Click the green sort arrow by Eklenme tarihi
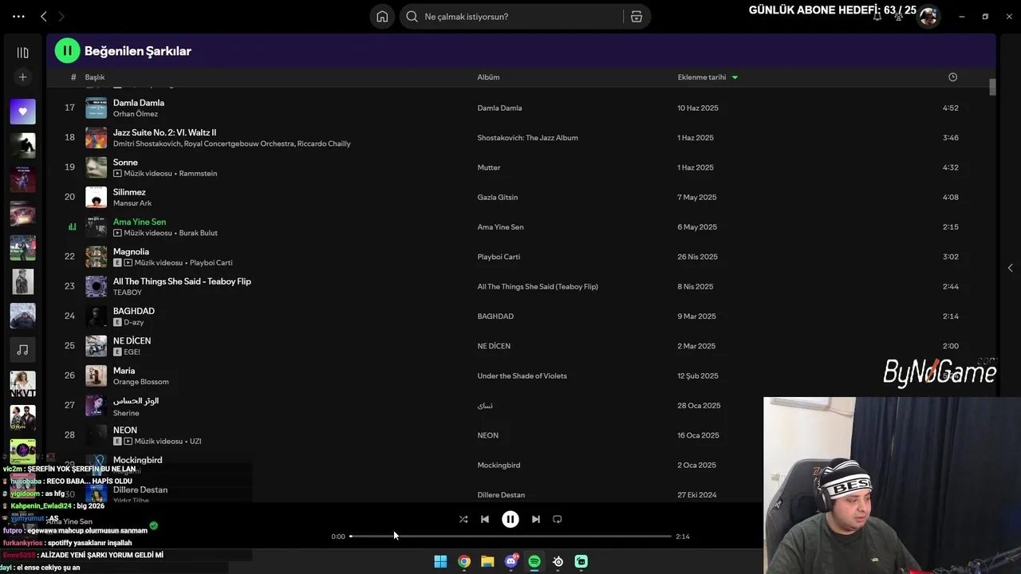The image size is (1021, 574). pos(735,77)
